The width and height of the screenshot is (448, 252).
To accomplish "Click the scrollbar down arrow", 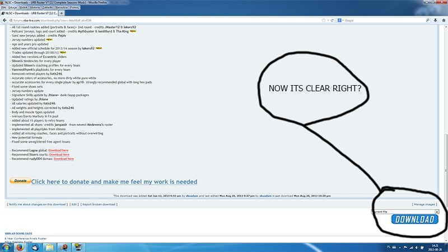I will point(445,241).
